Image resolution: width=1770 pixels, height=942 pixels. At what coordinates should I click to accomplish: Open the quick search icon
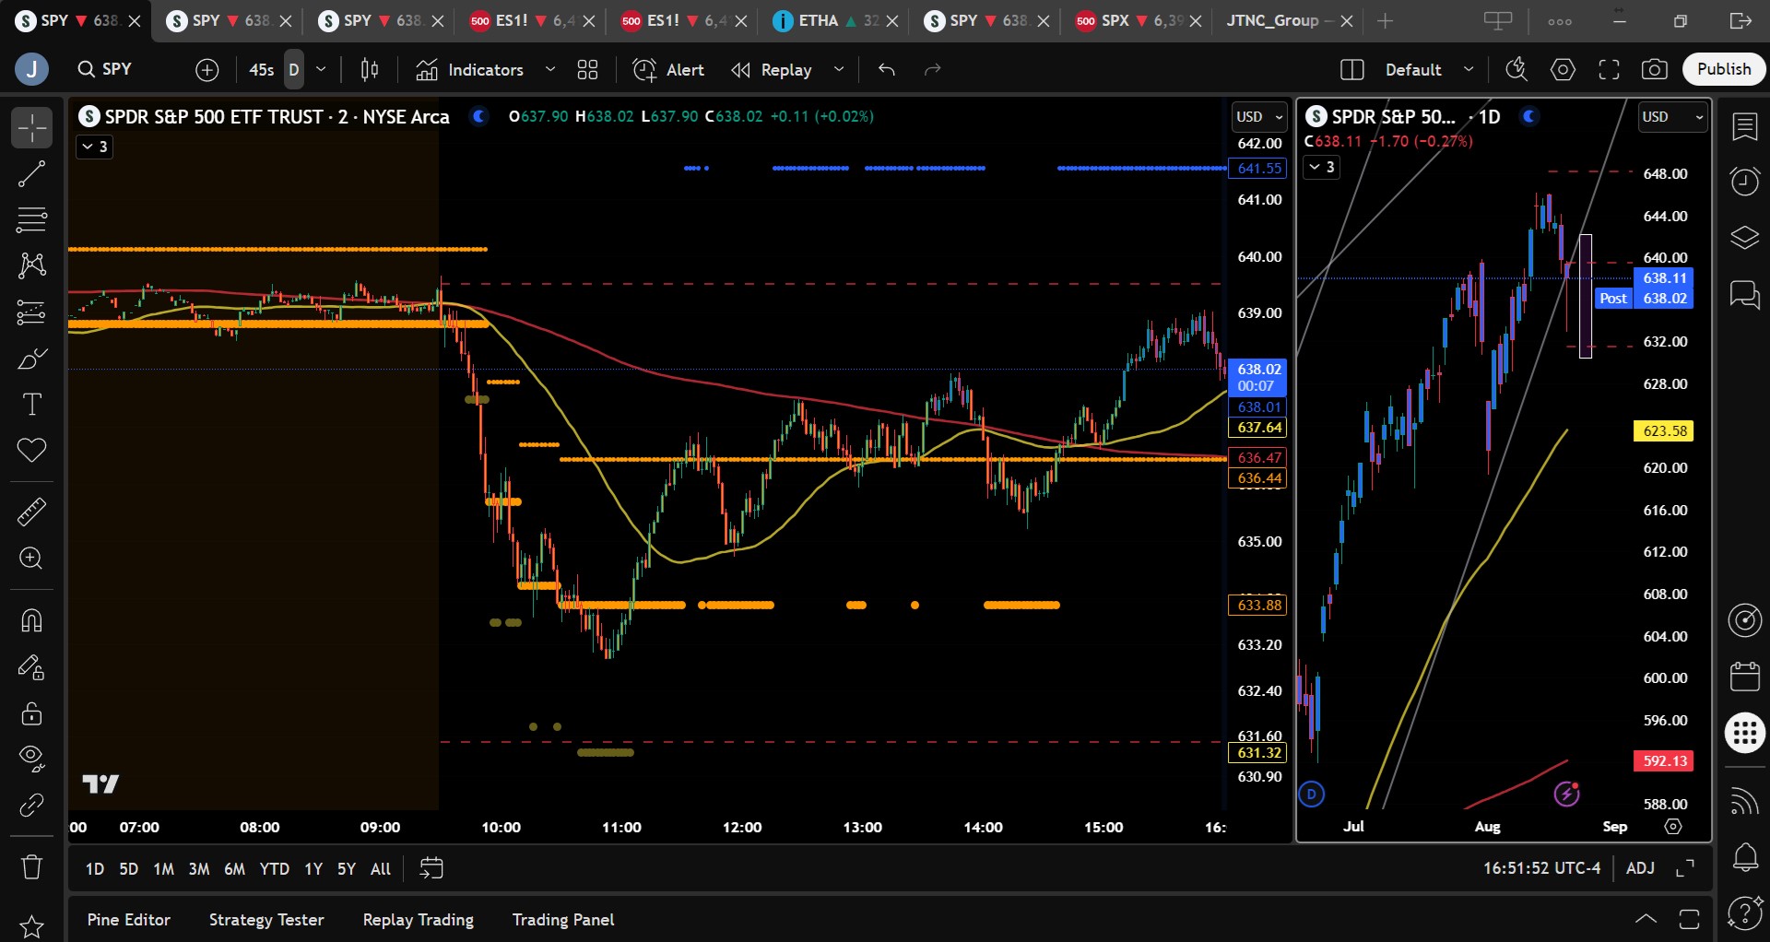click(x=1516, y=69)
